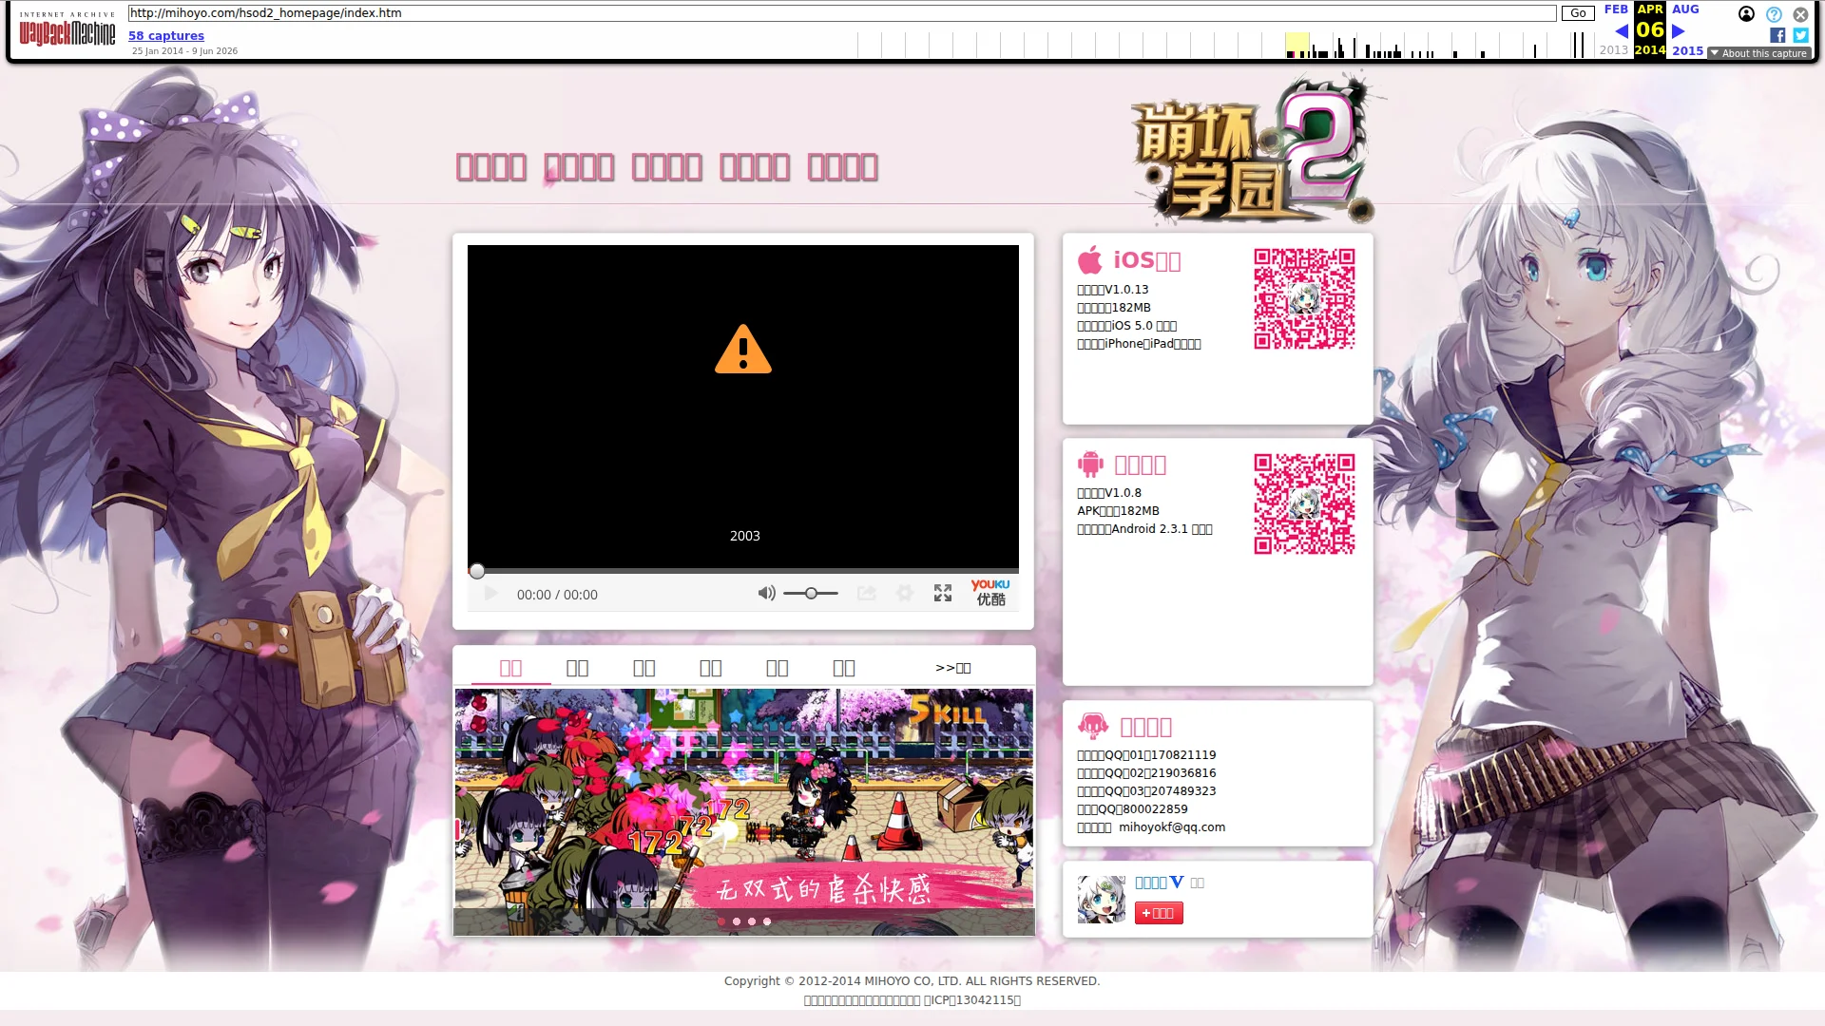Click the first pink navigation menu item
Viewport: 1825px width, 1026px height.
click(x=491, y=167)
